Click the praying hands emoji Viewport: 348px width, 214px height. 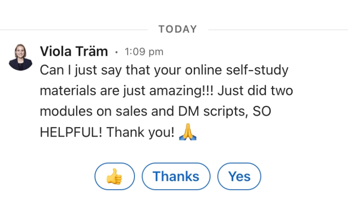click(x=188, y=132)
